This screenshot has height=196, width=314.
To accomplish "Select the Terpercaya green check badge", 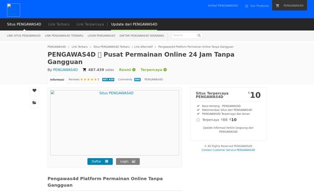I will pyautogui.click(x=165, y=70).
